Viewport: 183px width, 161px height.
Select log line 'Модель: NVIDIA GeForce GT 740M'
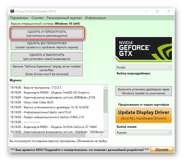point(53,127)
